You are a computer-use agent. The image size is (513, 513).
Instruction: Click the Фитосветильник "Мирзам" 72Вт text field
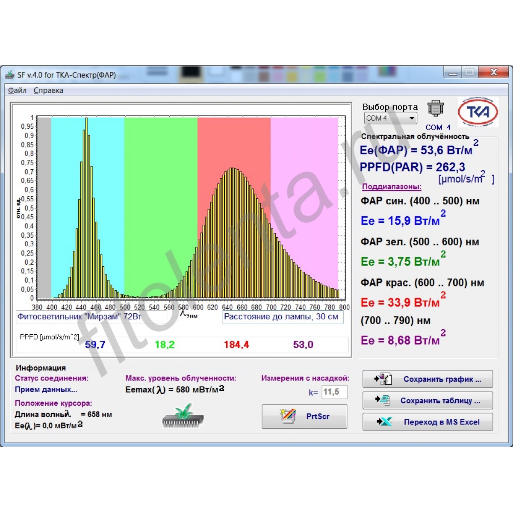pos(91,317)
